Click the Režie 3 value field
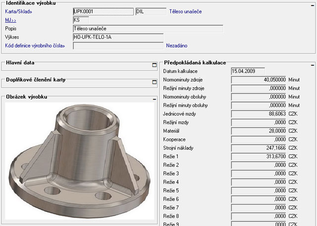317x226 pixels. [x=259, y=173]
